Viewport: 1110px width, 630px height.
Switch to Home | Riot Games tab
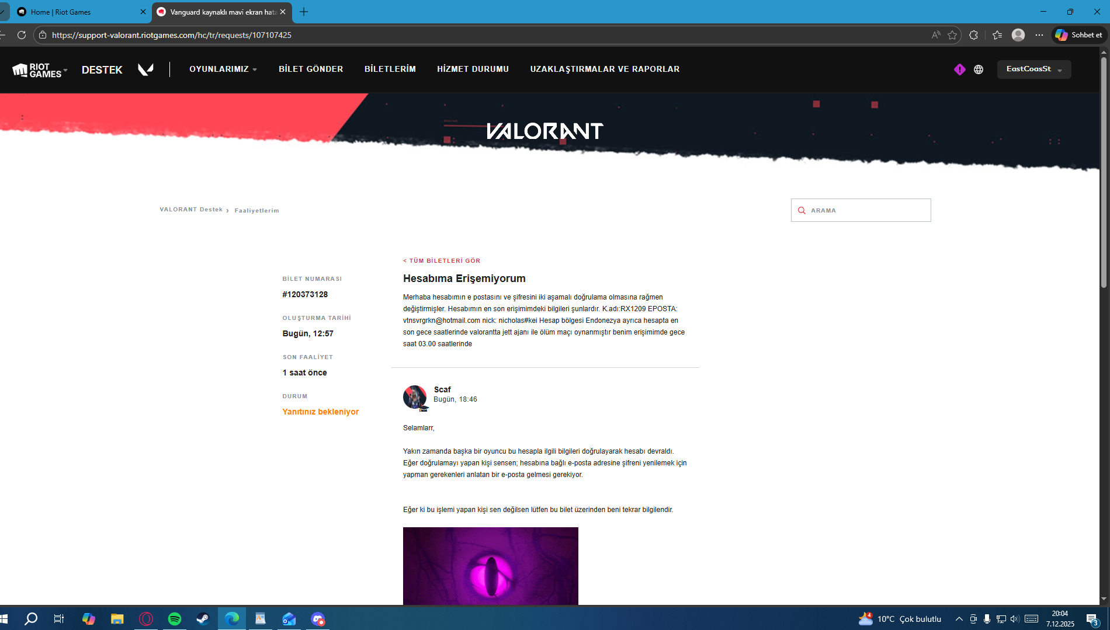click(x=81, y=12)
